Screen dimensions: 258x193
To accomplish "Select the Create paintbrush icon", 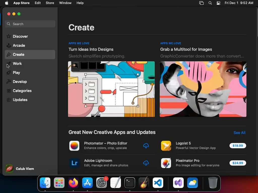I will click(x=9, y=54).
